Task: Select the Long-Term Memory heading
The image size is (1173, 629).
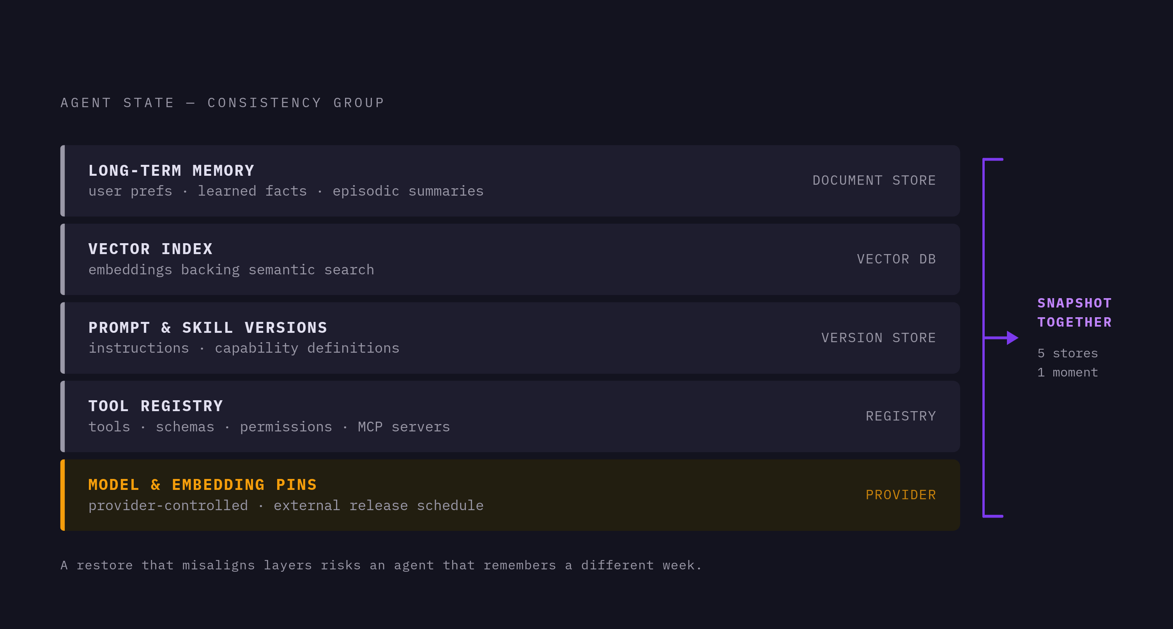Action: click(171, 171)
